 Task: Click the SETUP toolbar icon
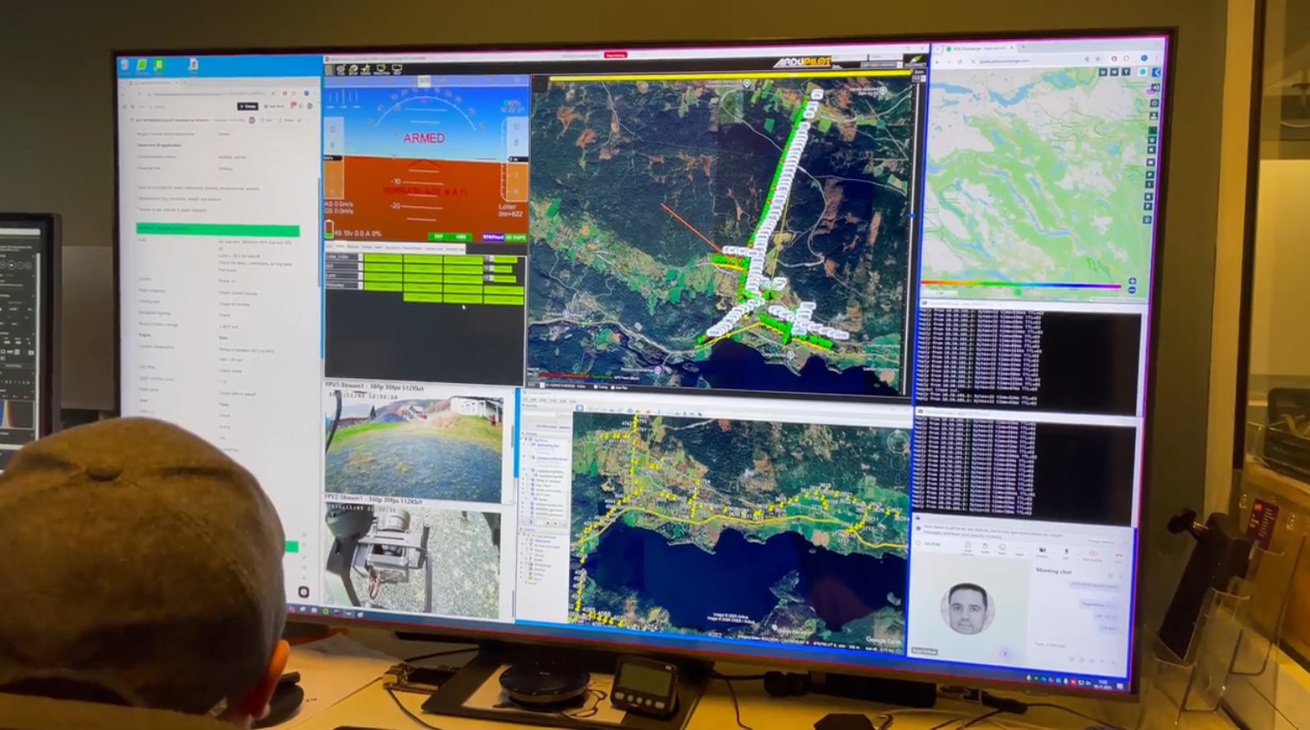pos(354,70)
